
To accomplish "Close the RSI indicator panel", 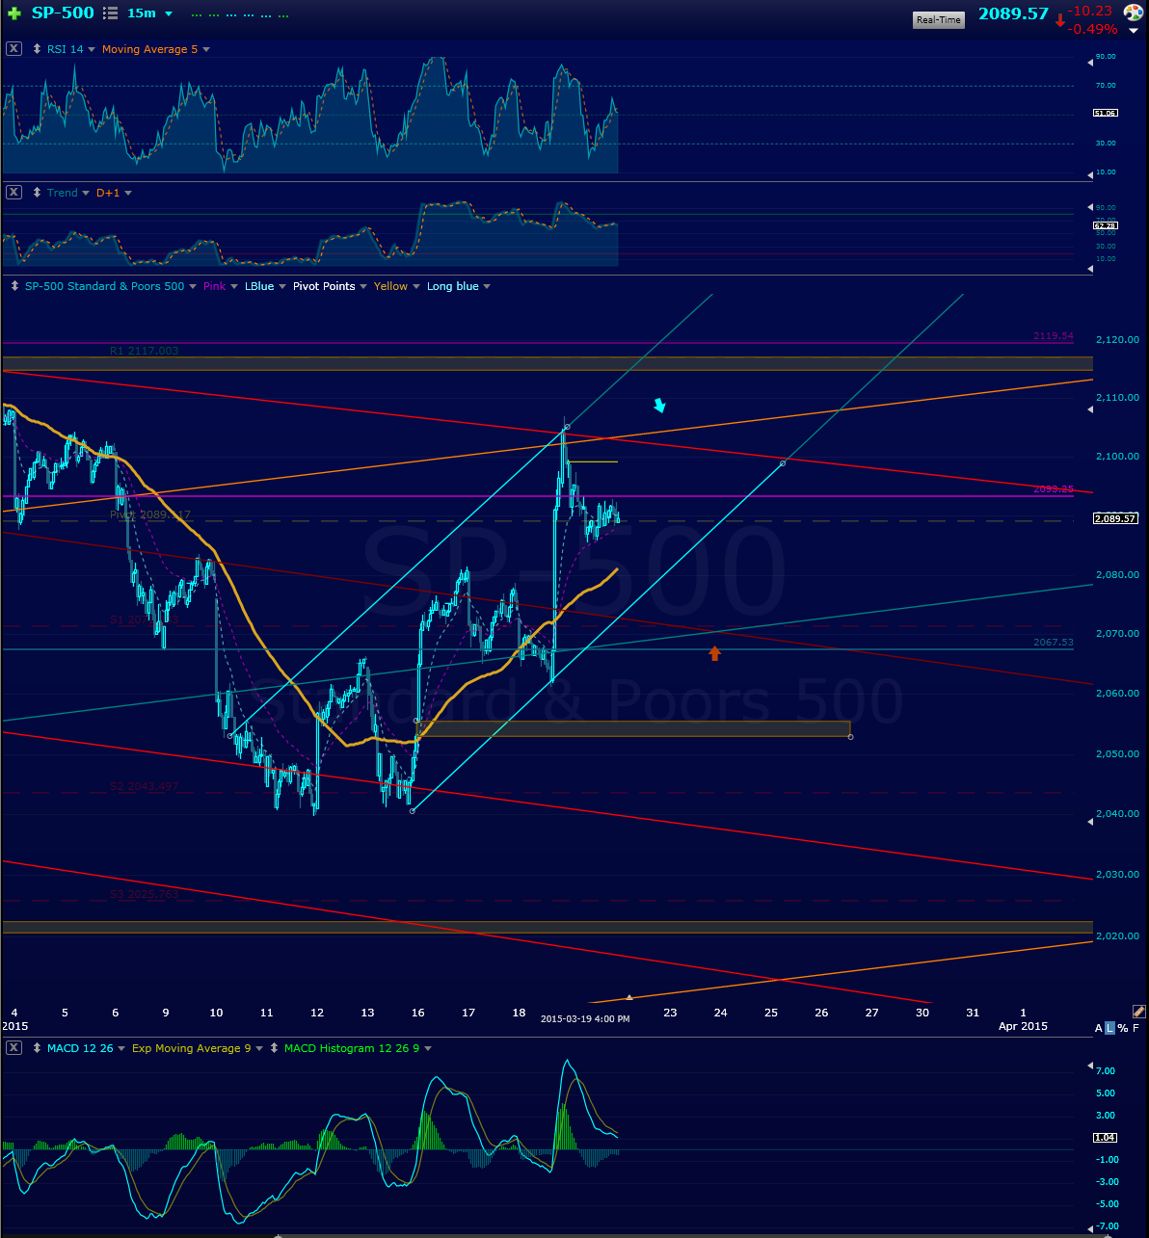I will (13, 49).
